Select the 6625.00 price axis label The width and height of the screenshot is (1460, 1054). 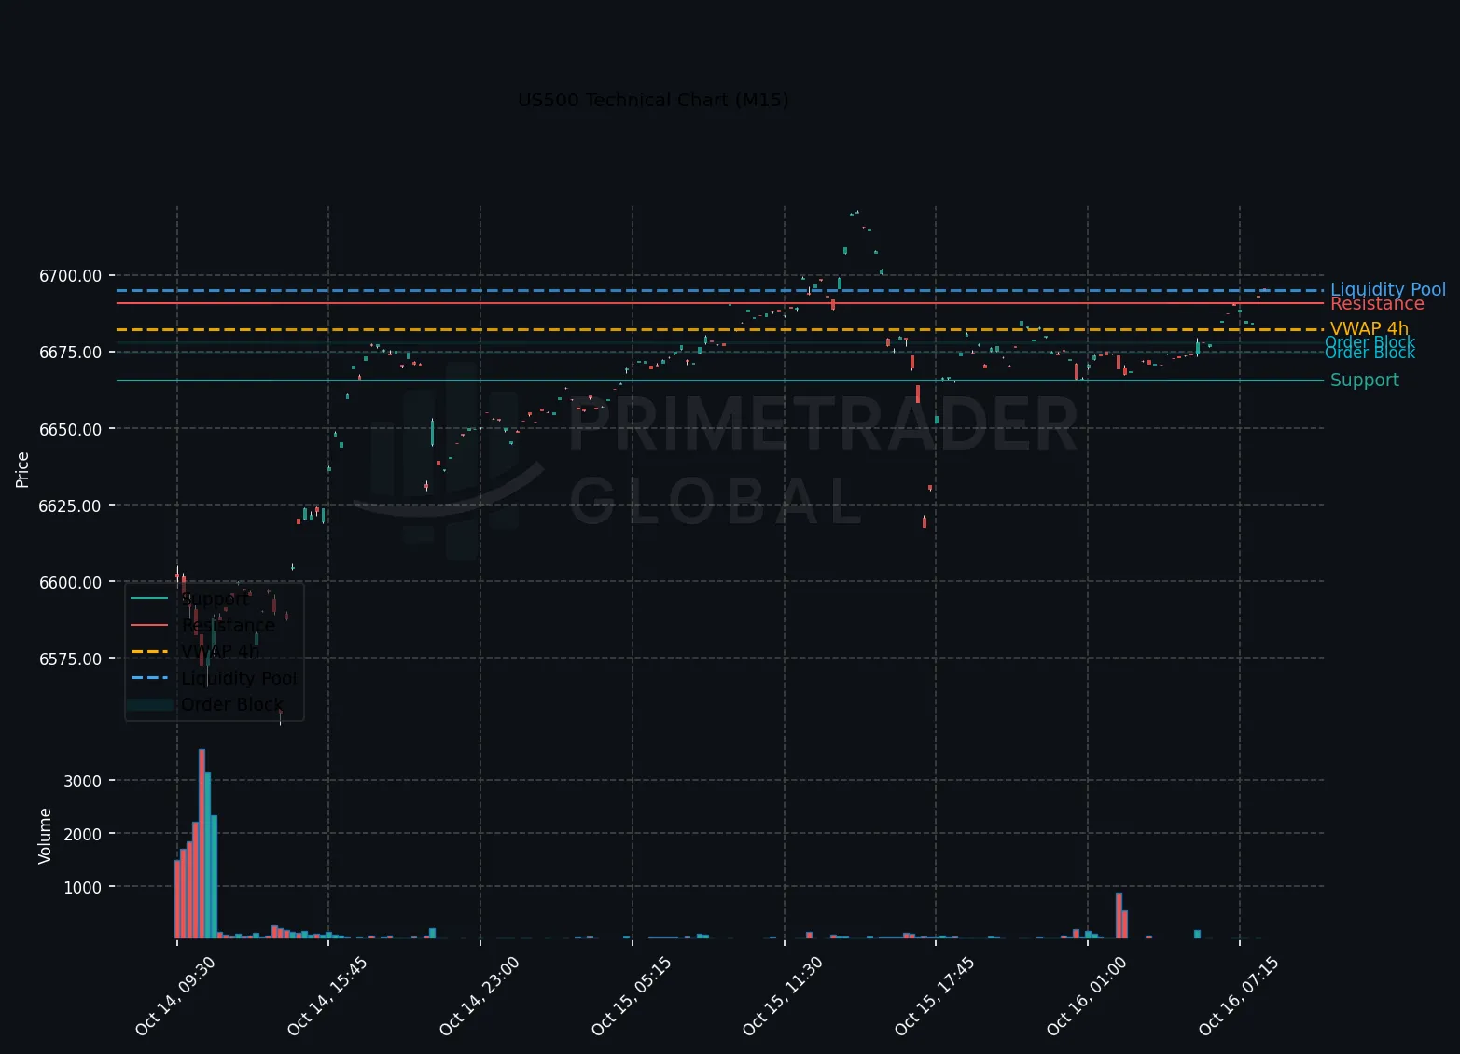pyautogui.click(x=70, y=506)
